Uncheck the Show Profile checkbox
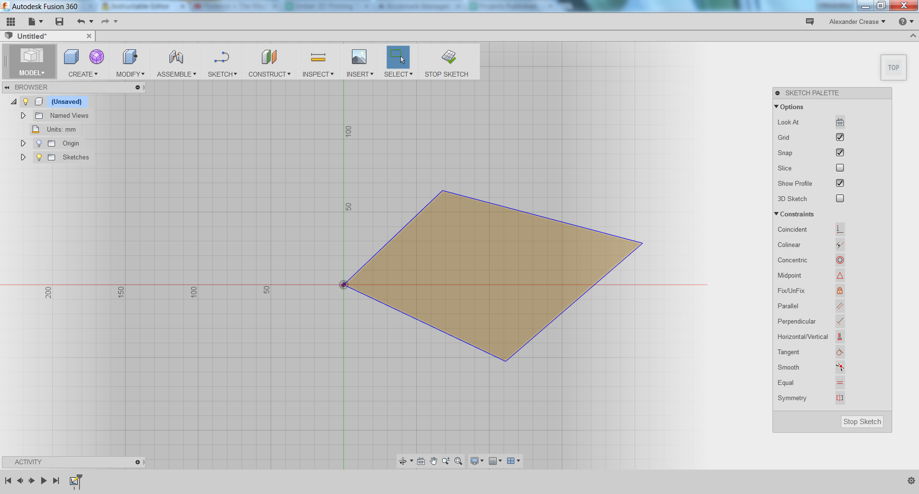919x494 pixels. coord(840,183)
